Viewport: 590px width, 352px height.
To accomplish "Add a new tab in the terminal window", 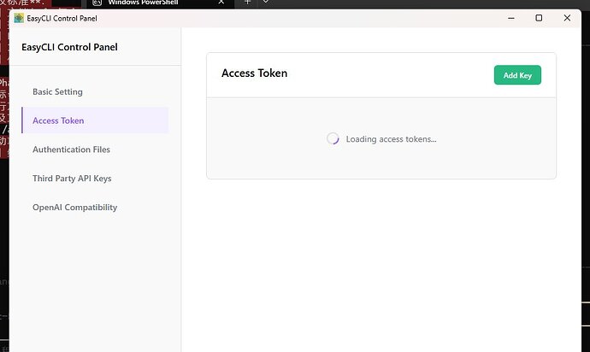I will [247, 3].
